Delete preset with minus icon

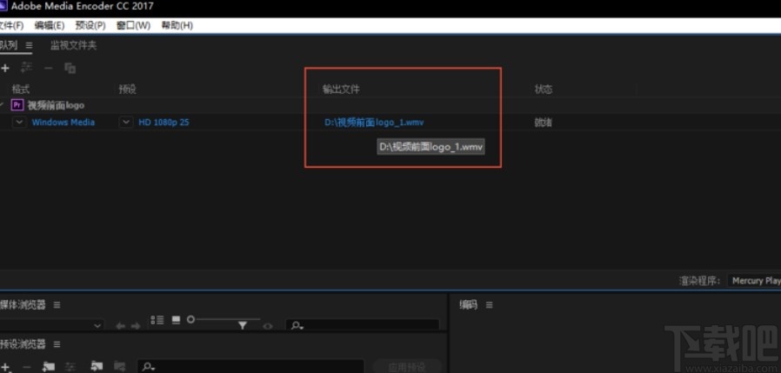point(26,367)
